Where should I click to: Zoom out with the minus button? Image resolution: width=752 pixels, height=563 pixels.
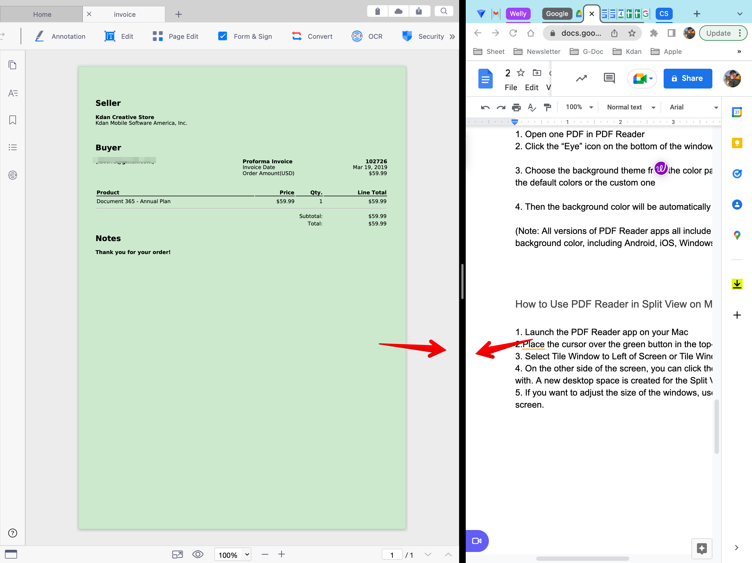pos(265,554)
